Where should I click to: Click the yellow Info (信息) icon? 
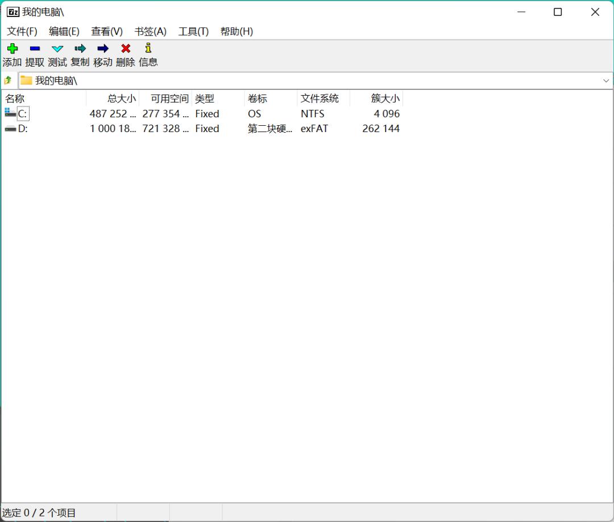coord(148,49)
